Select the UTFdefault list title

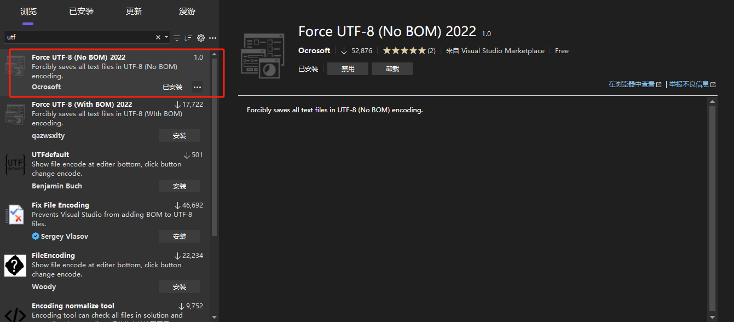(x=50, y=155)
